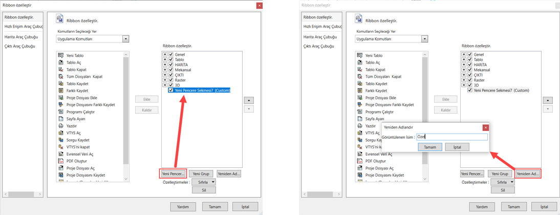
Task: Select Programı Çalıştır icon in right dialog
Action: (x=360, y=112)
